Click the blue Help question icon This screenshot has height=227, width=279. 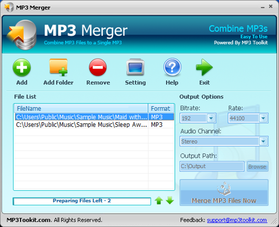(x=172, y=67)
